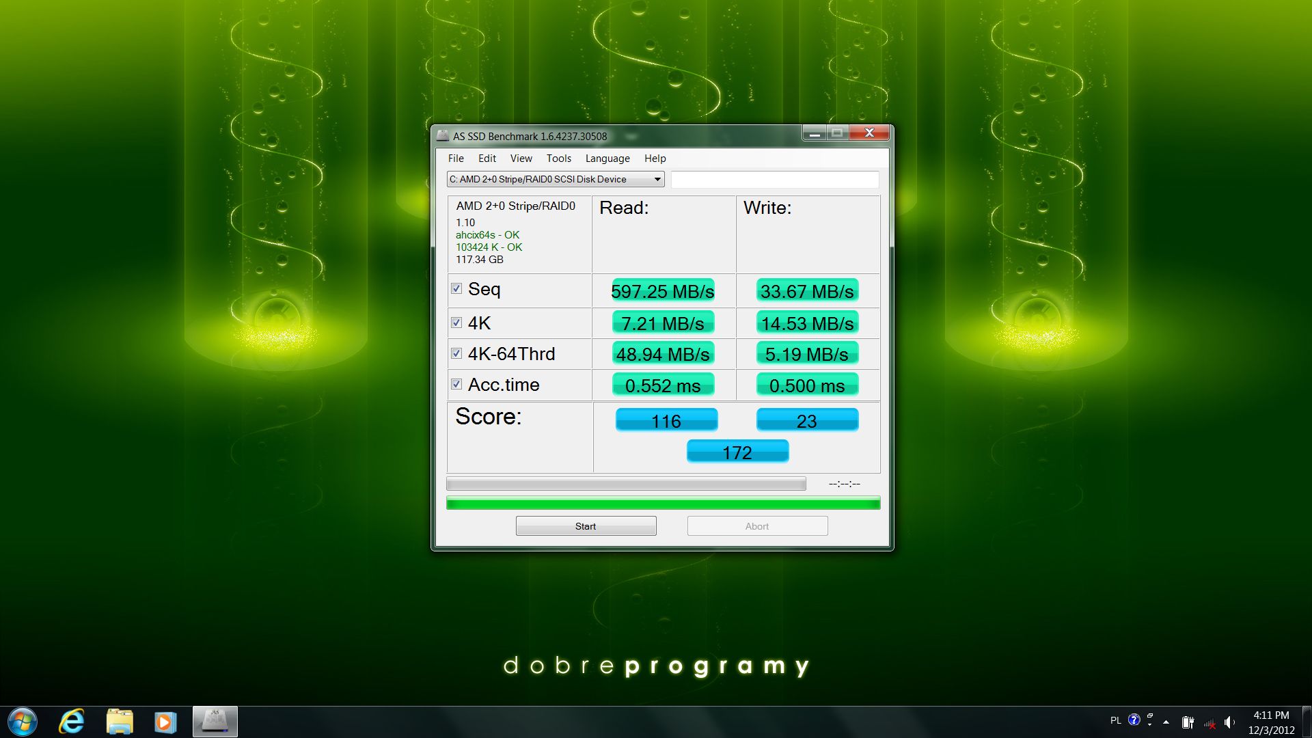Click the gray test progress bar
This screenshot has width=1312, height=738.
[626, 484]
